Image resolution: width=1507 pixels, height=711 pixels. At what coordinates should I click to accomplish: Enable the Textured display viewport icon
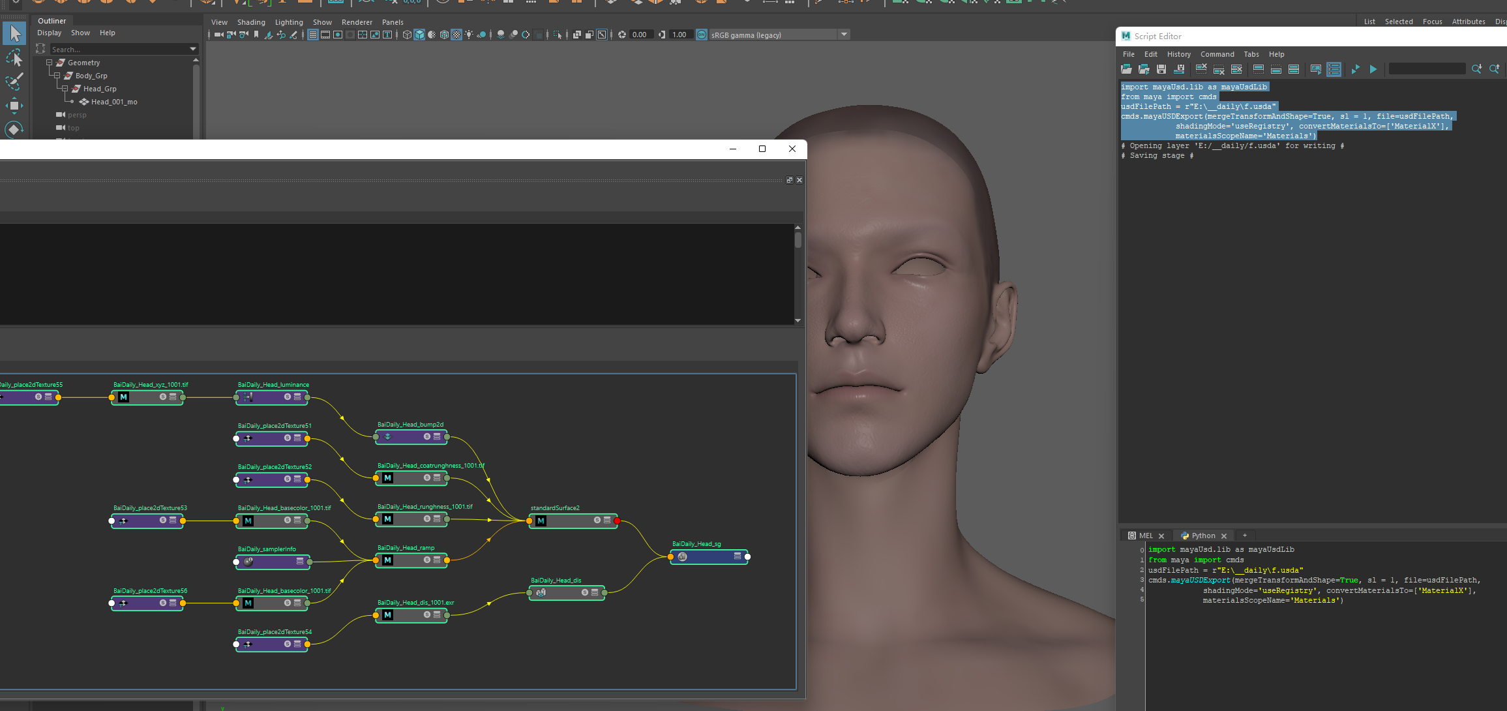(444, 35)
